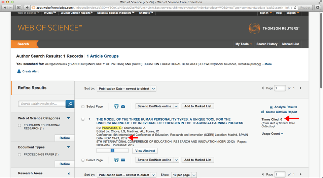Open the Three Human Personality Types article

pyautogui.click(x=170, y=121)
